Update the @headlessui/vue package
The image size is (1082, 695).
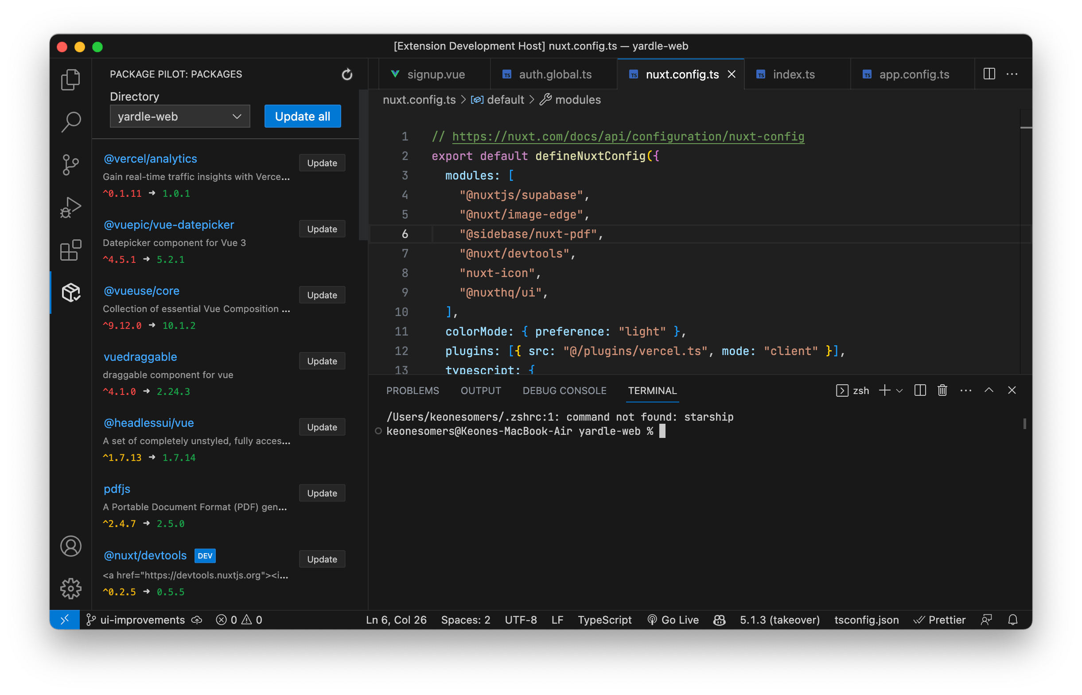click(322, 427)
